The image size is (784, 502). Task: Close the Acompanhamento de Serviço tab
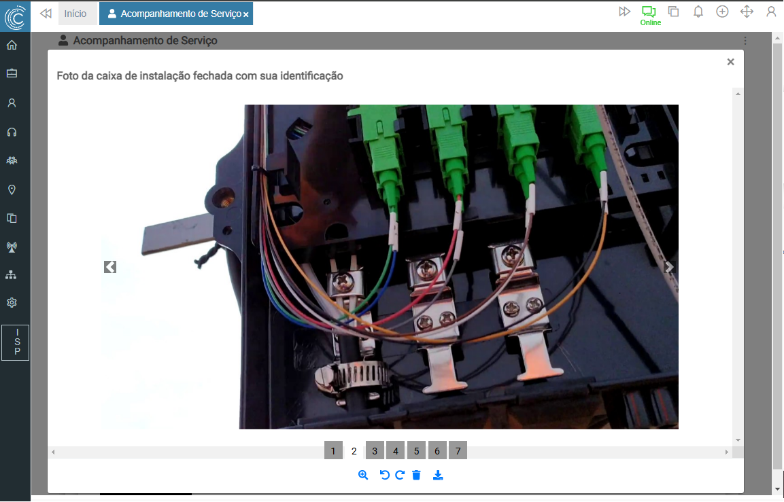[245, 14]
